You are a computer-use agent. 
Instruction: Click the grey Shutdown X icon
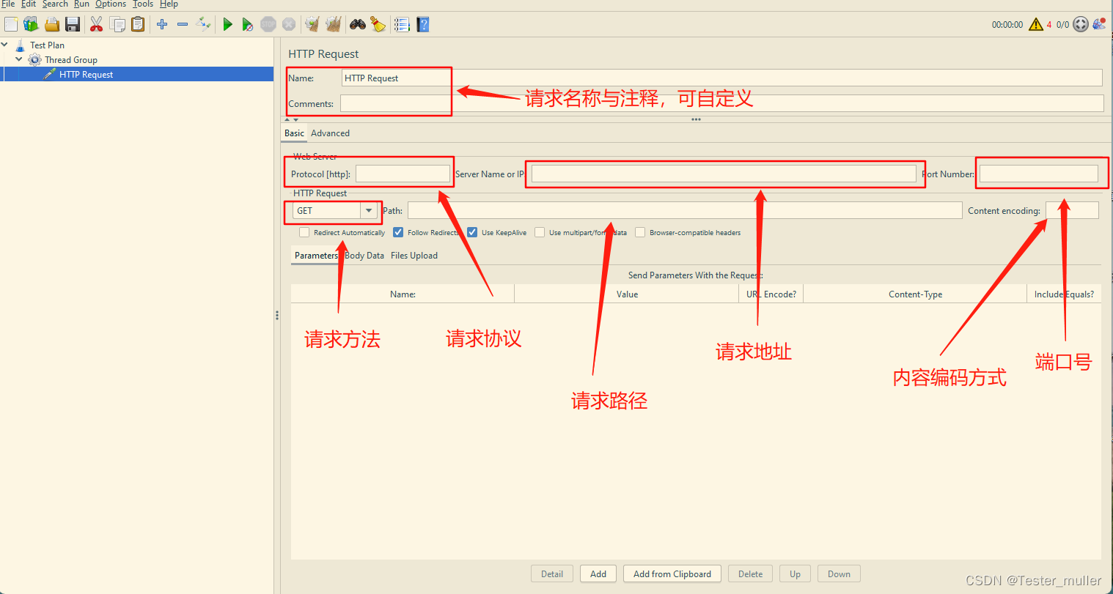[289, 24]
